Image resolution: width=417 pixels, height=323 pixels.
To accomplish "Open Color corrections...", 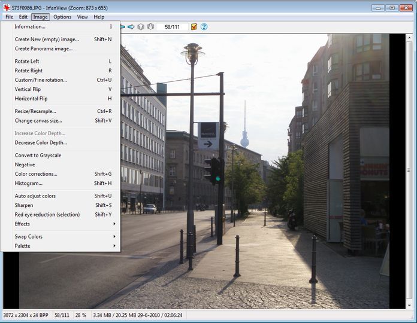I will pos(64,174).
